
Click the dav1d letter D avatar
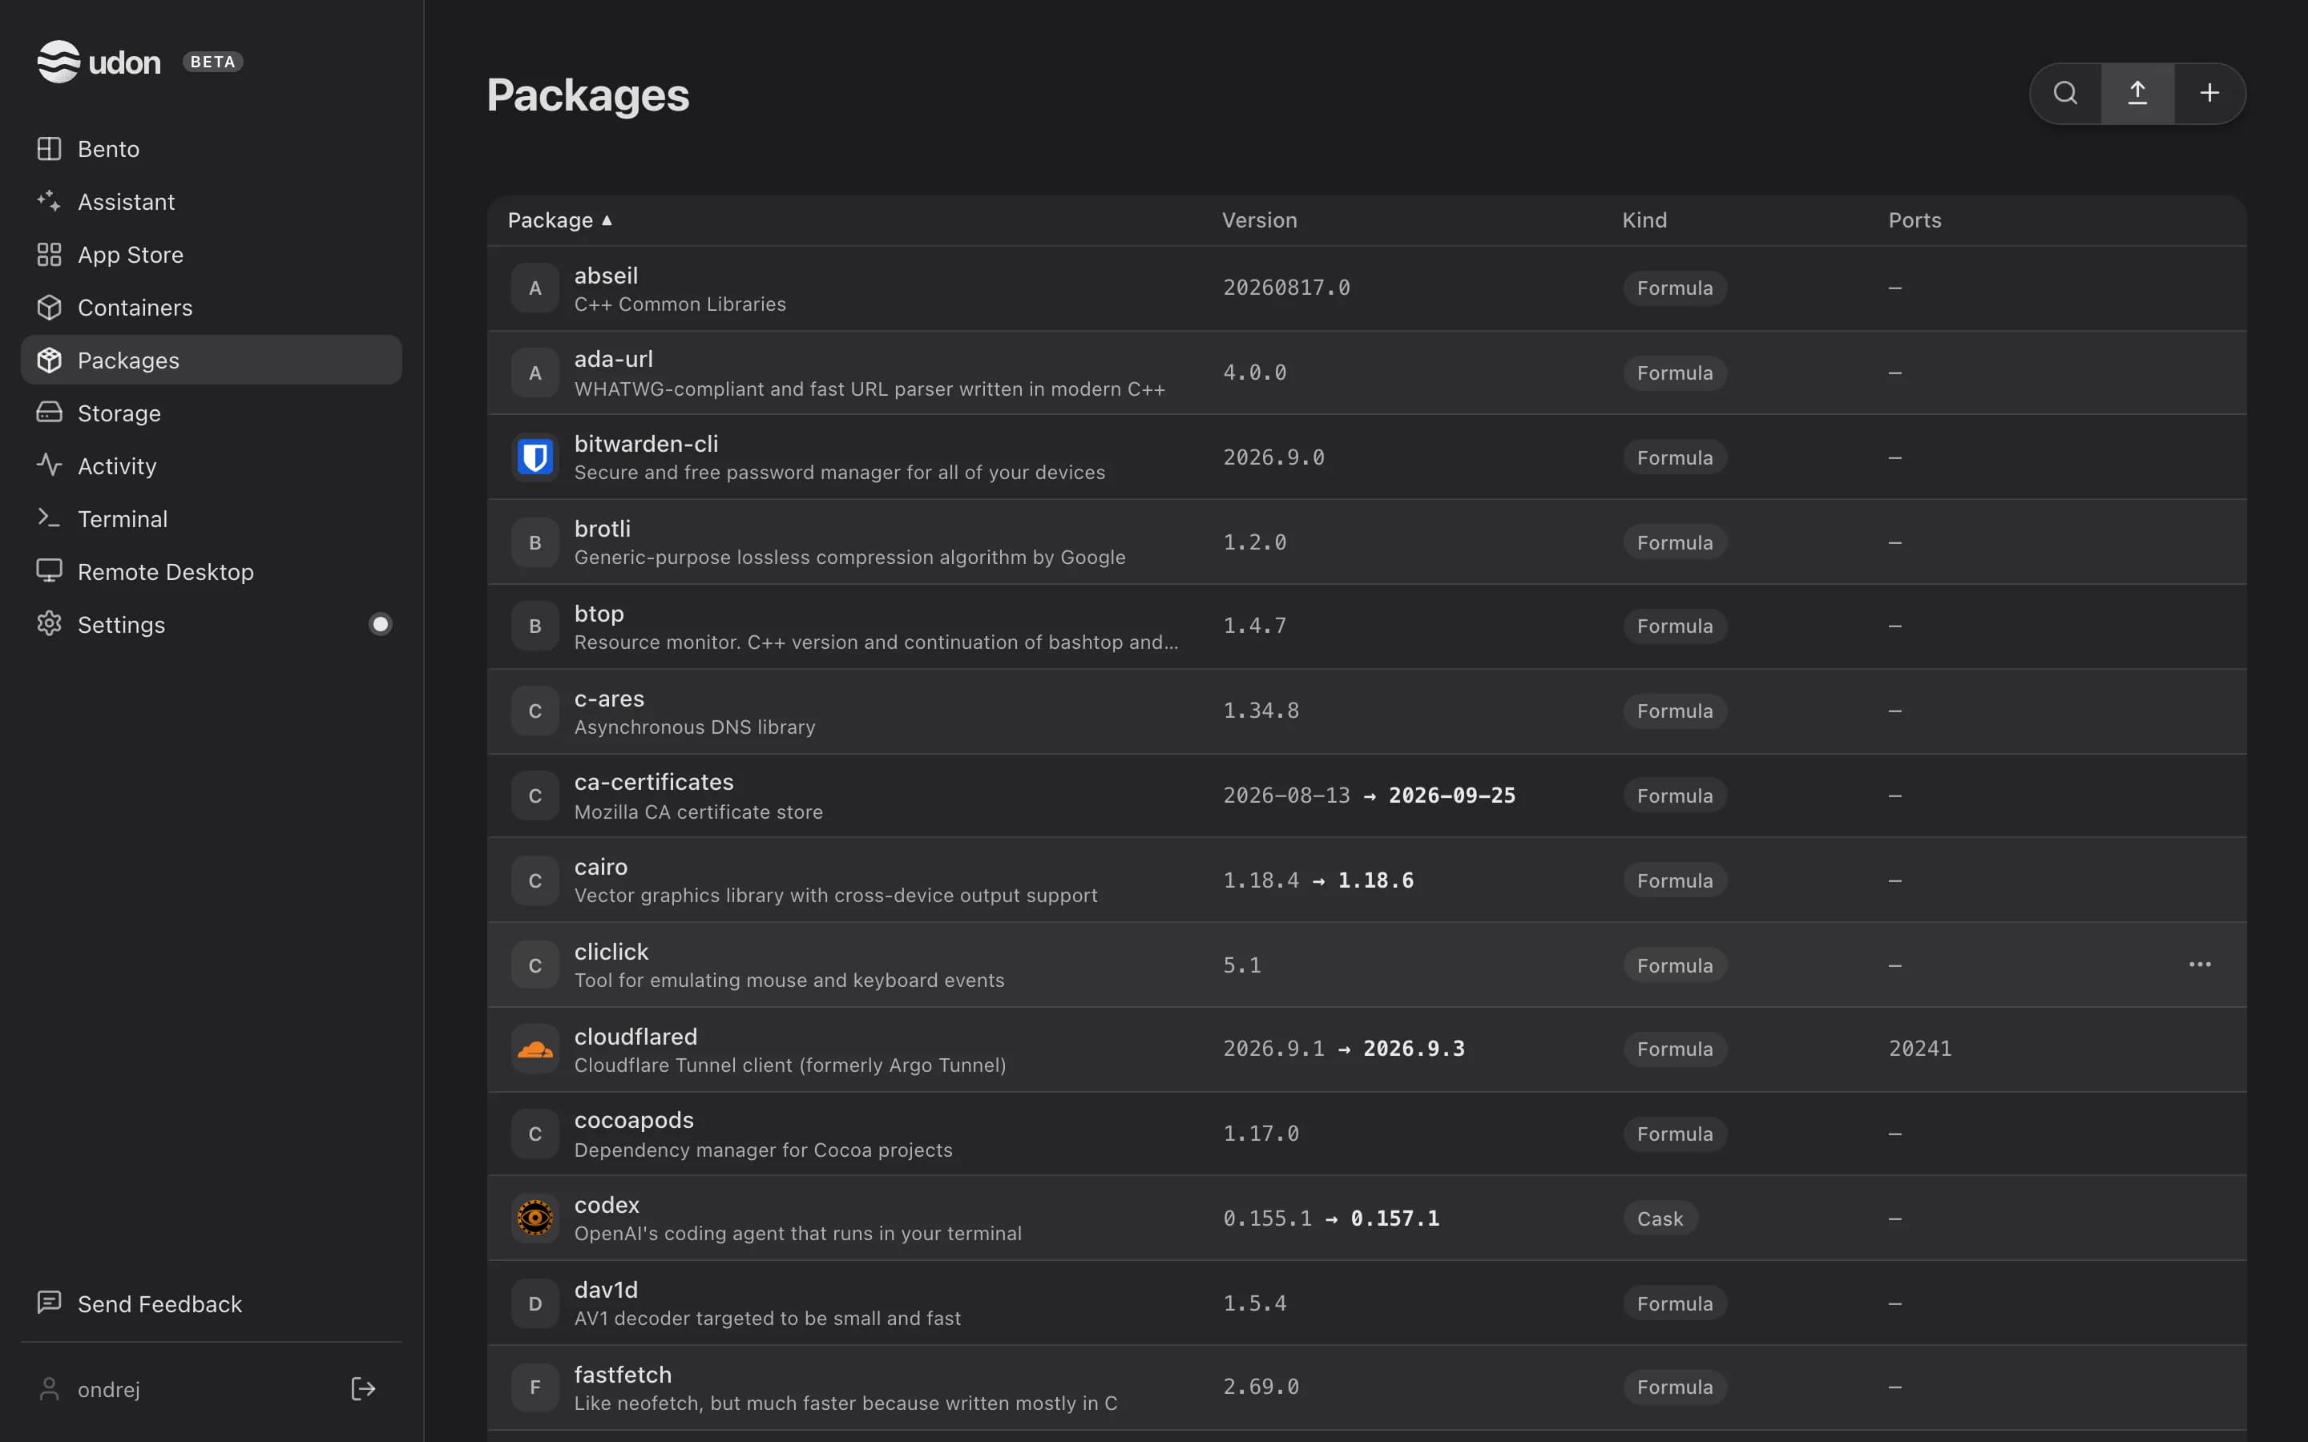tap(535, 1303)
